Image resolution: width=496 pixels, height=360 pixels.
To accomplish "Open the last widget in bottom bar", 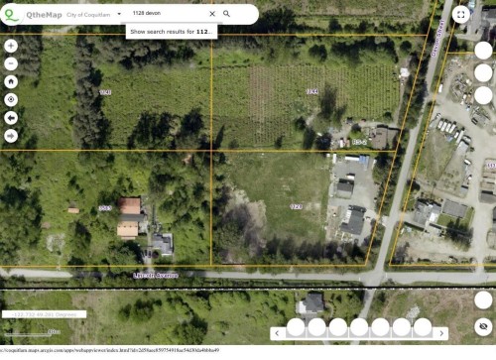I will point(423,327).
